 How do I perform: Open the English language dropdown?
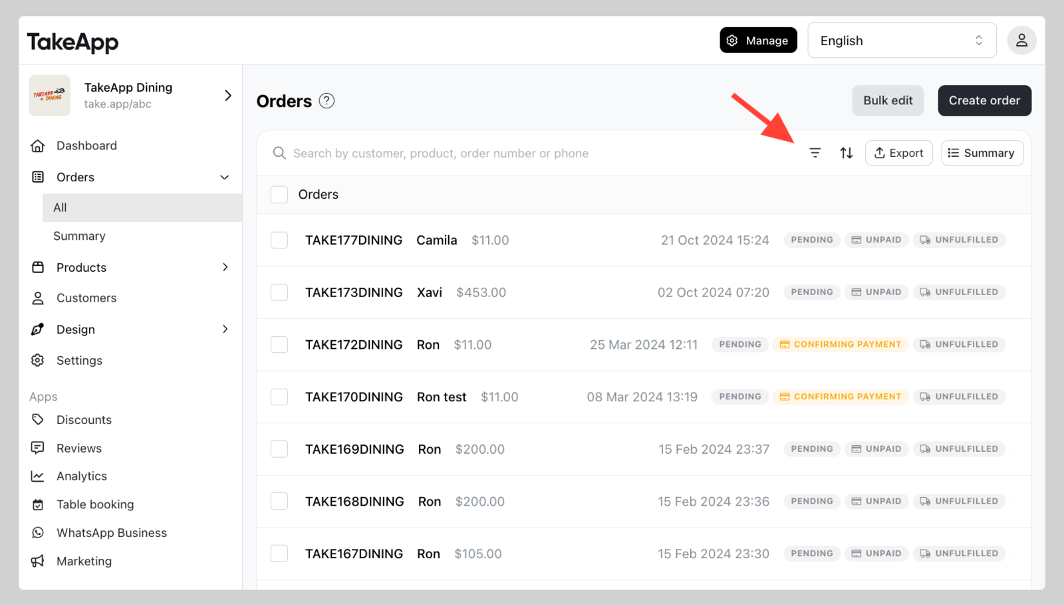click(902, 41)
